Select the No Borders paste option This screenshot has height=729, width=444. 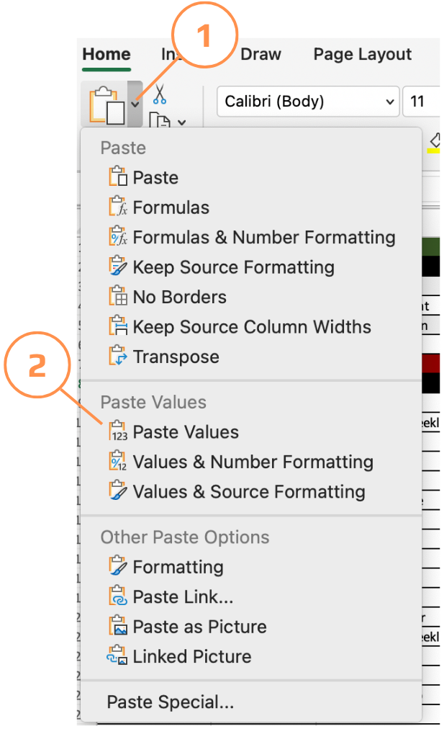click(x=179, y=297)
